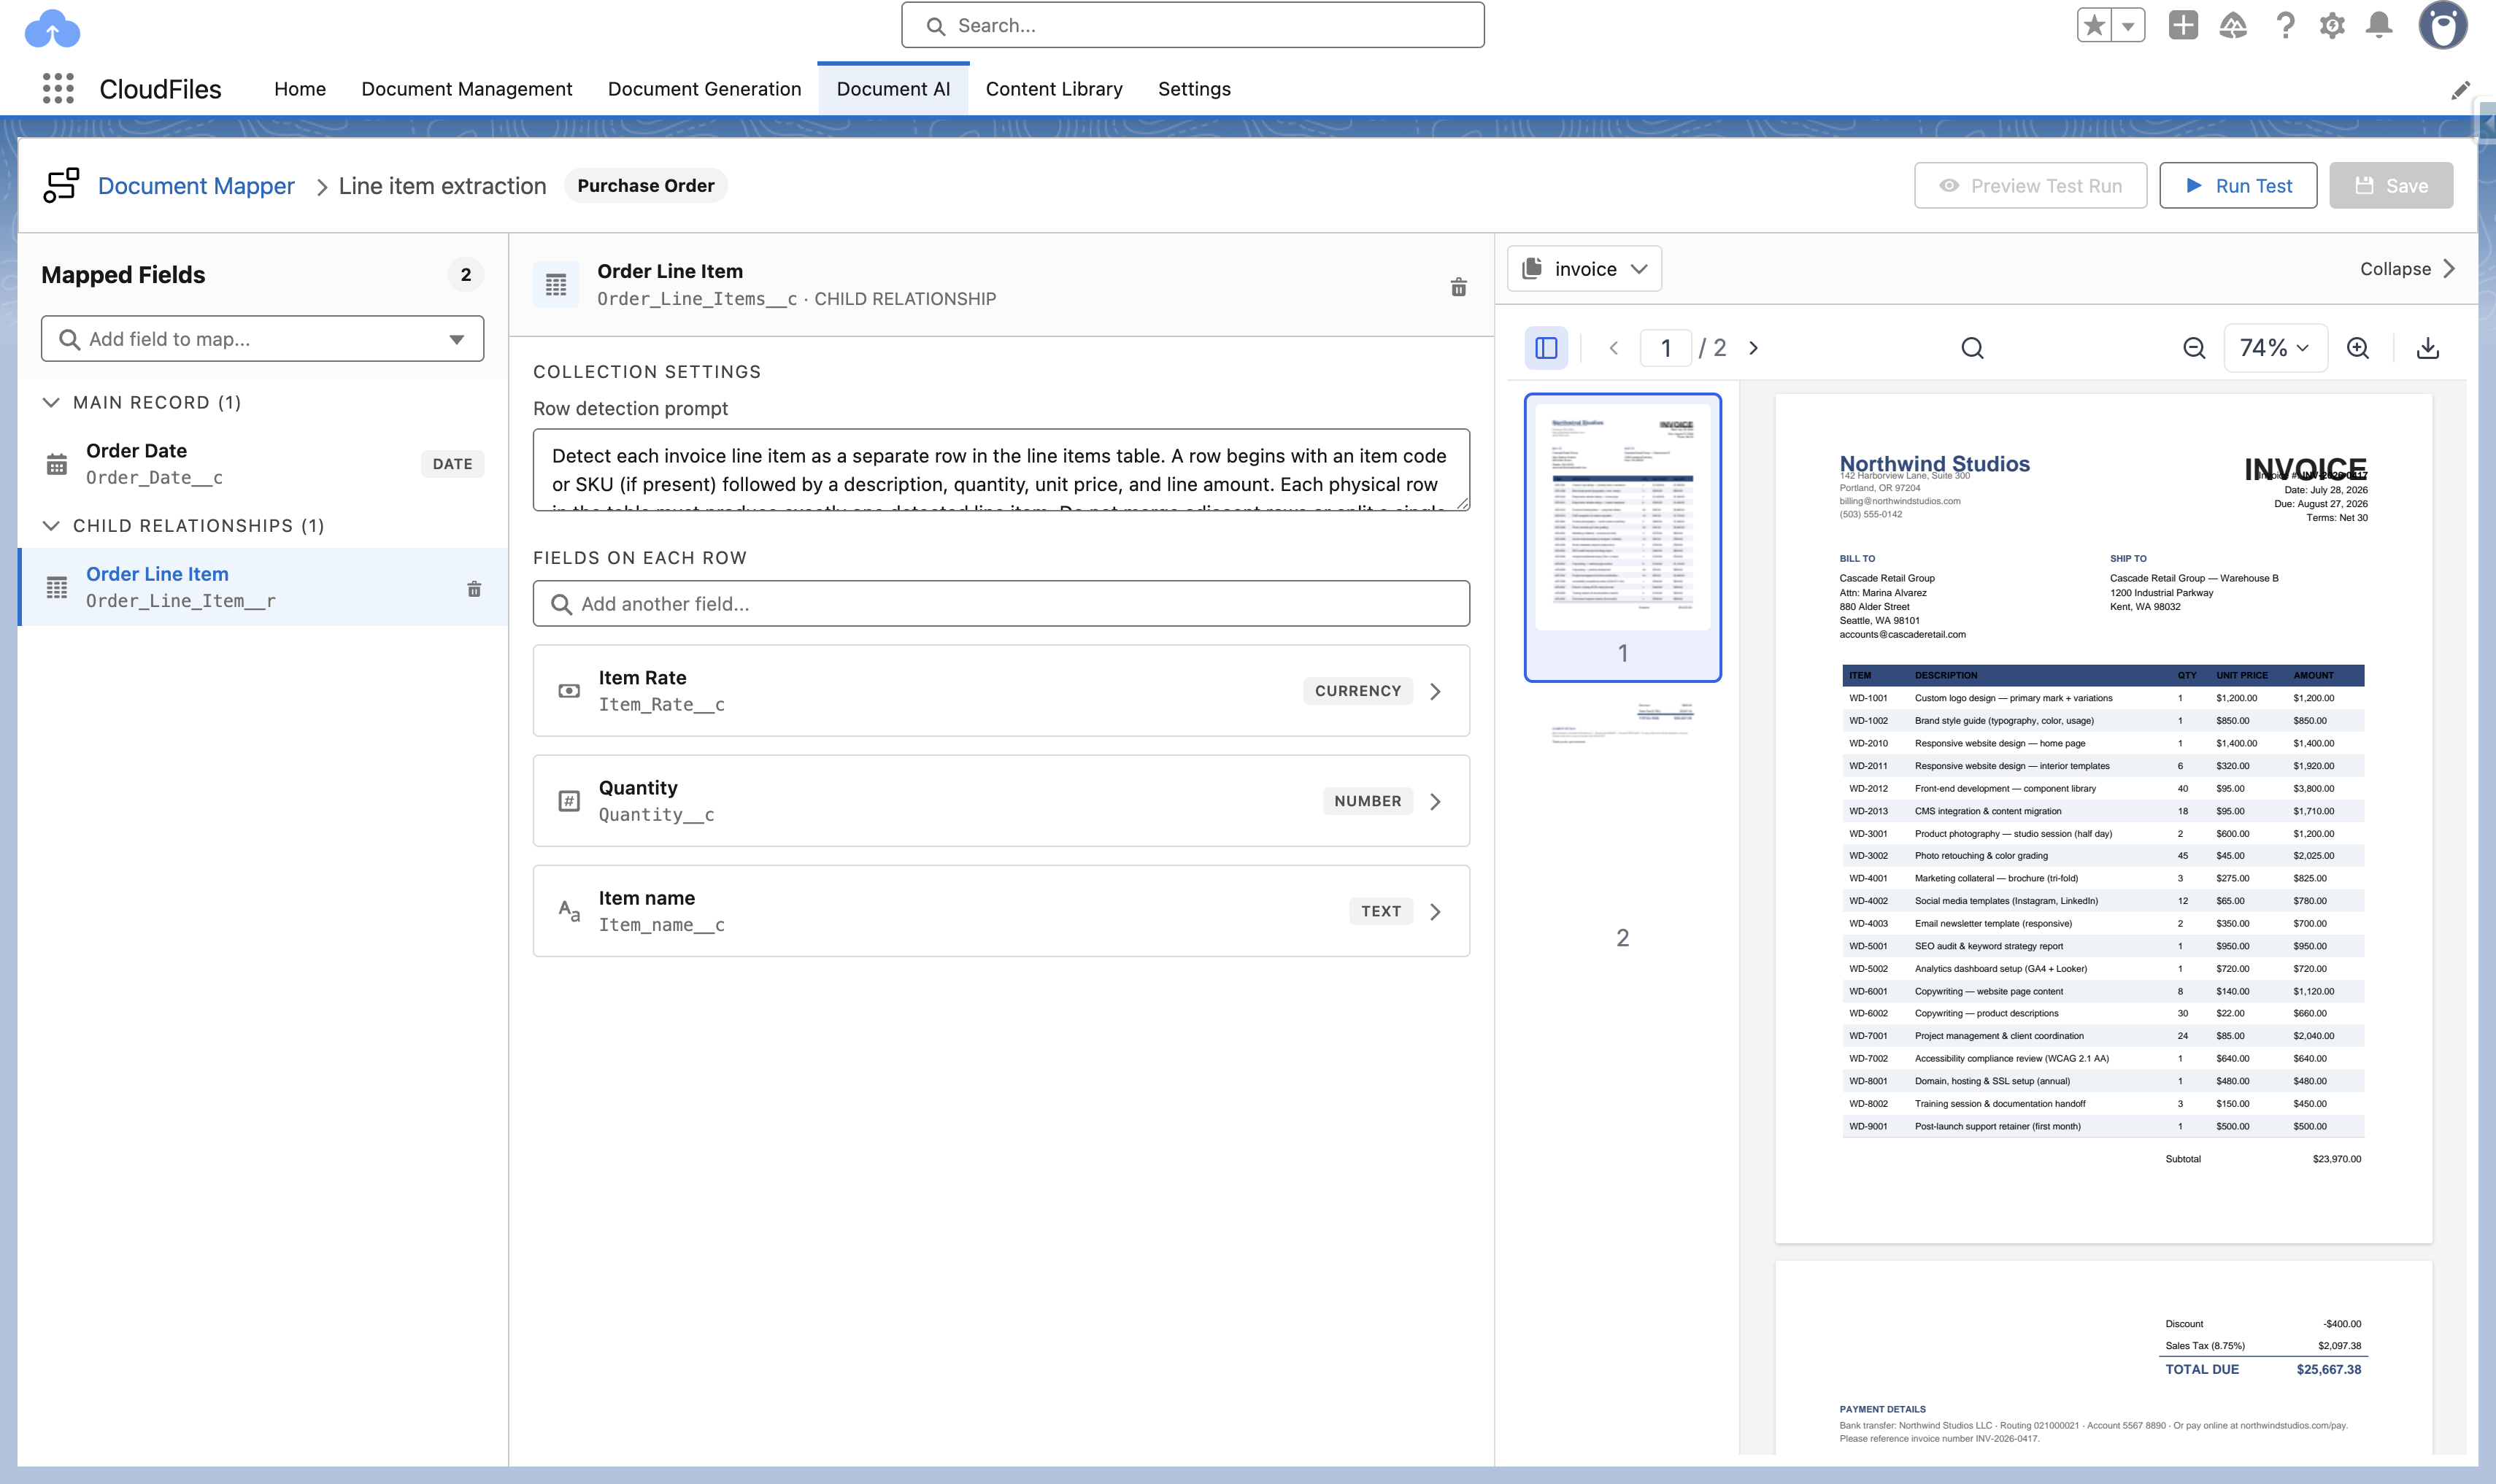Screen dimensions: 2496x1484
Task: Click the Document Mapper flow icon
Action: [61, 186]
